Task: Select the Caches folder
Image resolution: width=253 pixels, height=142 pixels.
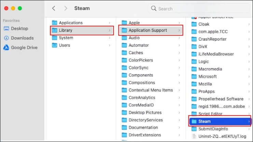Action: [x=136, y=53]
